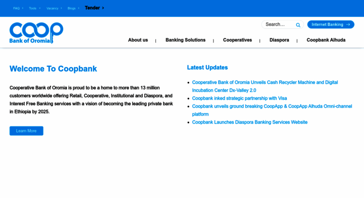This screenshot has height=198, width=364.
Task: Click the paragraph mentioning 13 million customers
Action: pyautogui.click(x=91, y=100)
